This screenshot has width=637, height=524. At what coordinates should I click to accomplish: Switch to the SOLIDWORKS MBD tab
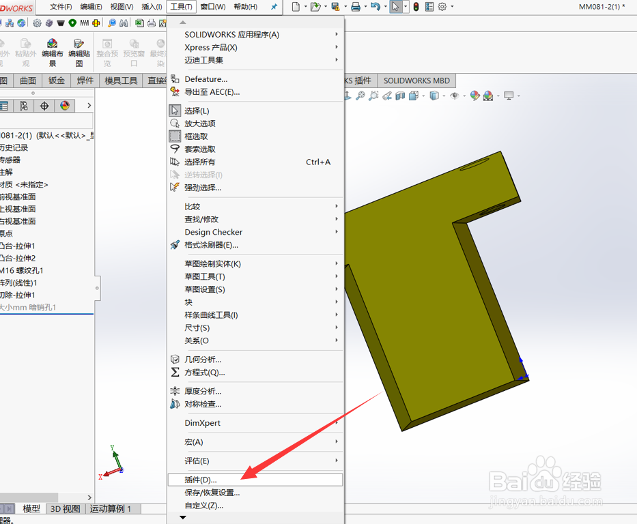[416, 81]
